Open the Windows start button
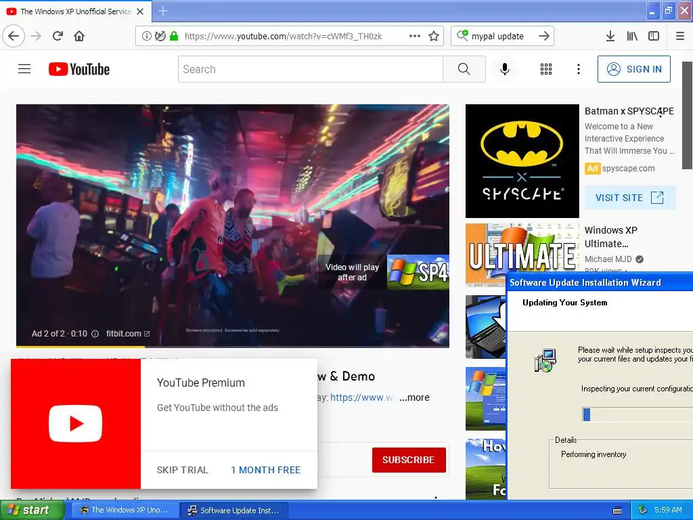Viewport: 693px width, 520px height. pos(32,510)
